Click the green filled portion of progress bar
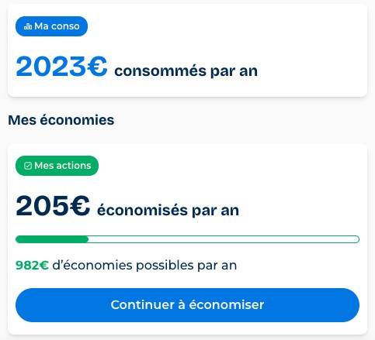Screen dimensions: 375x340 52,239
